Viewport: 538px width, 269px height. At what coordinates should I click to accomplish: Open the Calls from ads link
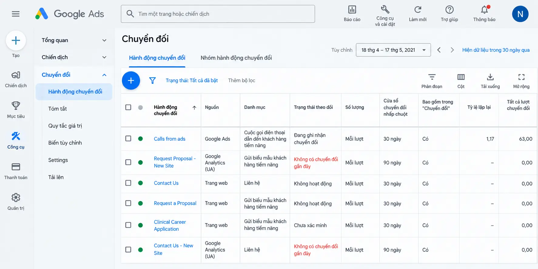(x=170, y=139)
